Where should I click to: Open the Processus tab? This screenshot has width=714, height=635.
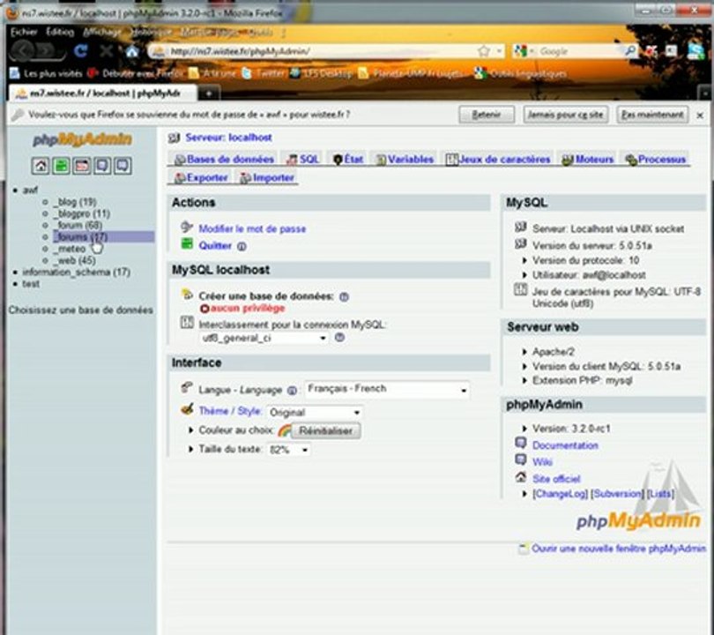pos(656,160)
